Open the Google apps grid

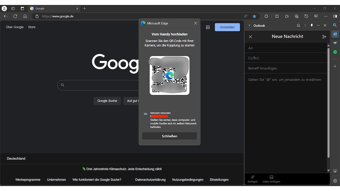coord(208,27)
